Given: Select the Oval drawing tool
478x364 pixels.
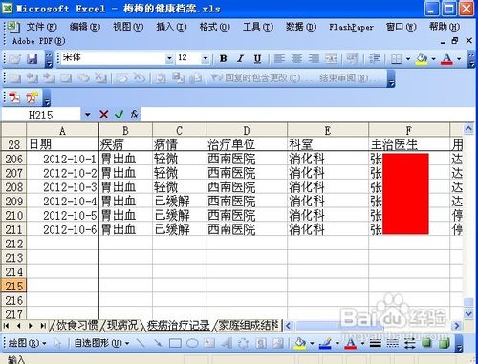Looking at the screenshot, I should [x=192, y=343].
